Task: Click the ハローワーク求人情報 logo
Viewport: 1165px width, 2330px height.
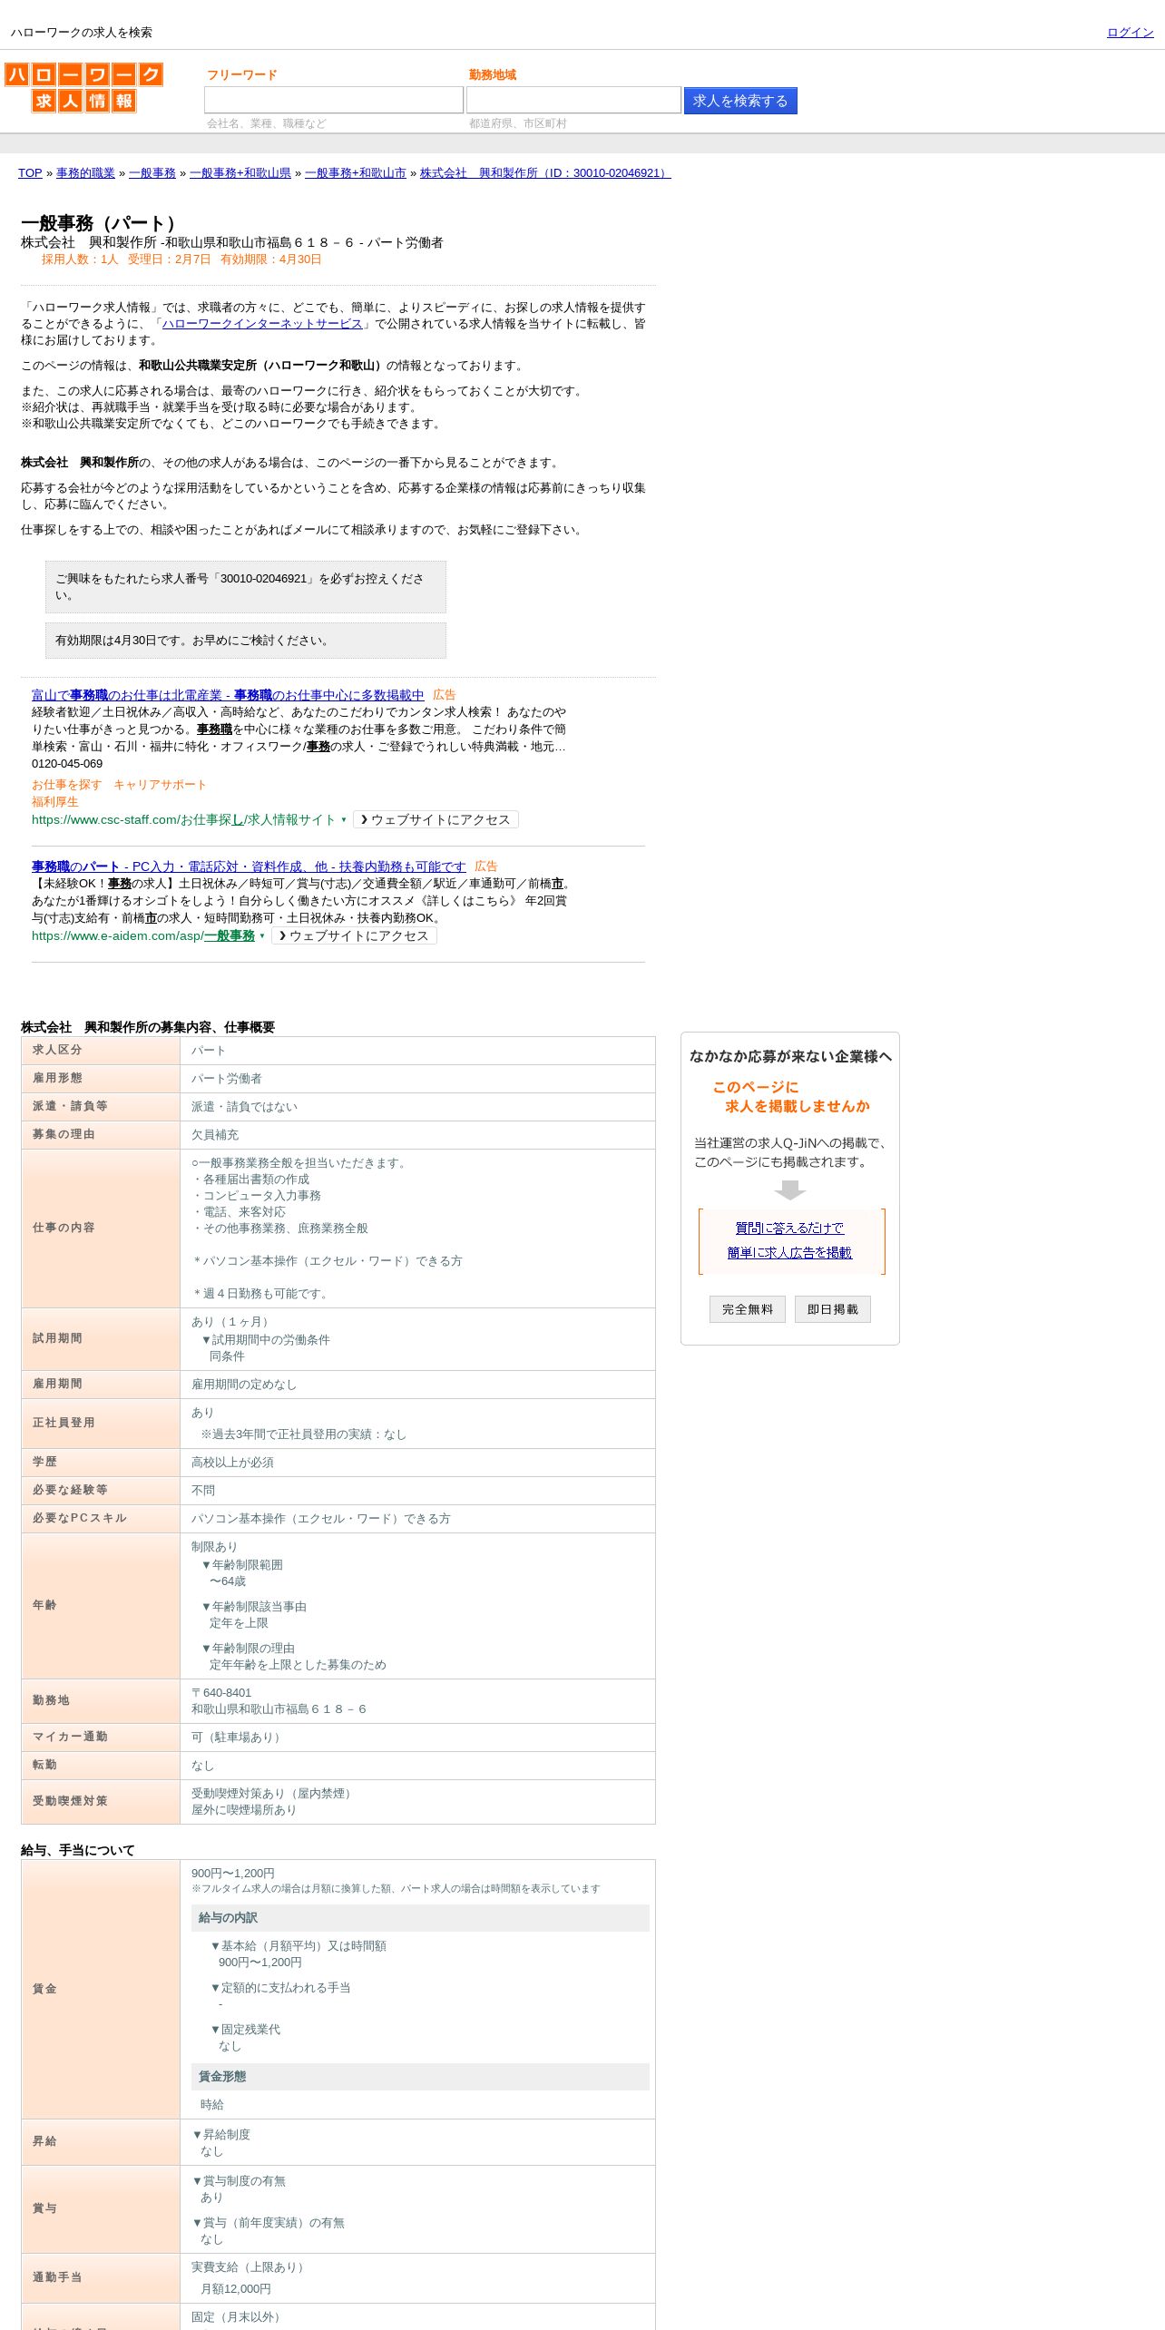Action: point(83,88)
